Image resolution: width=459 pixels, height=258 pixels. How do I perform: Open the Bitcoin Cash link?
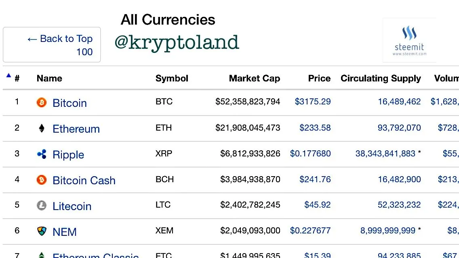click(x=84, y=180)
